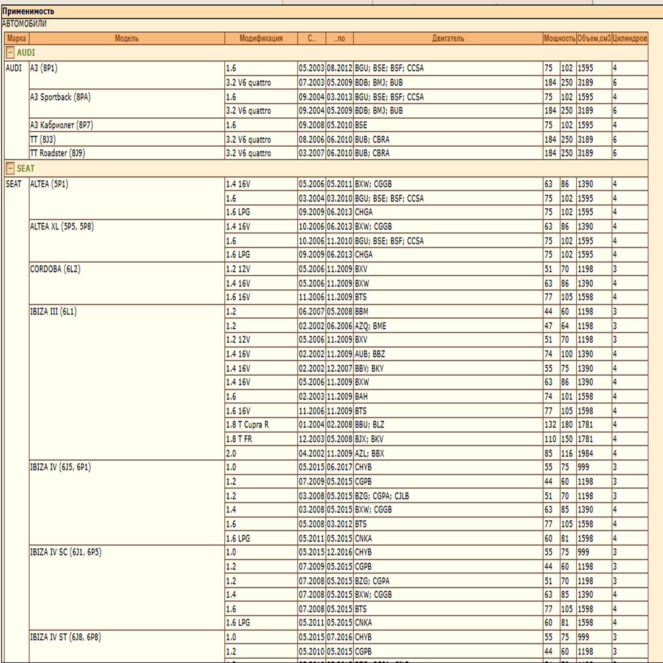Select the IBIZA IV SC (6J1, 6P5) cell
This screenshot has width=663, height=663.
tap(65, 552)
